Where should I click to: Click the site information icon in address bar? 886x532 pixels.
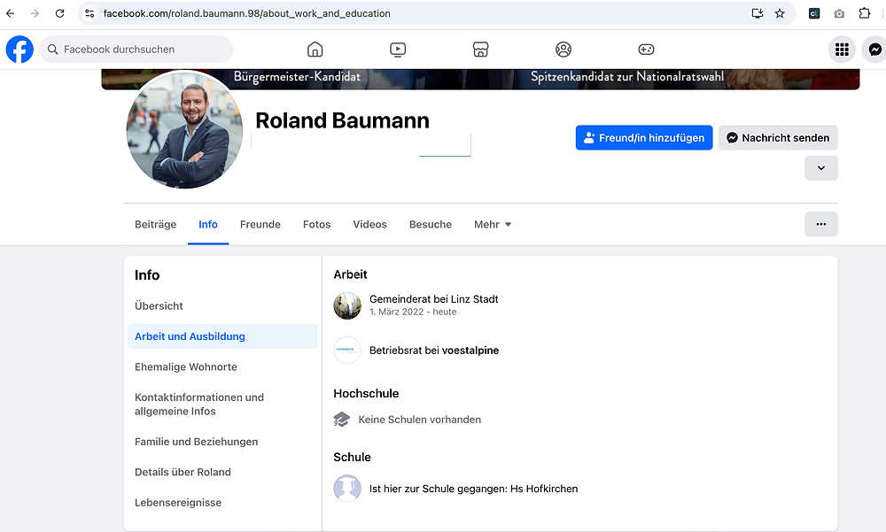coord(89,13)
